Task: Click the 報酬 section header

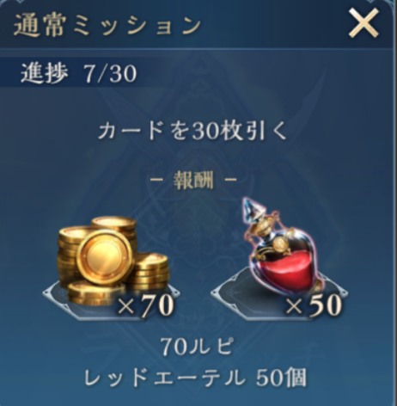Action: pos(193,181)
